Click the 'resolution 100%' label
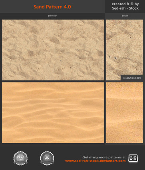 point(132,78)
